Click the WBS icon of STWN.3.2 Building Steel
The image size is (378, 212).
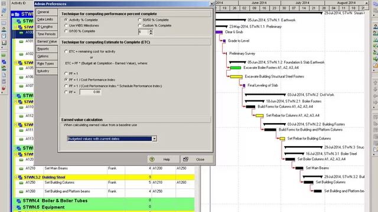20,177
